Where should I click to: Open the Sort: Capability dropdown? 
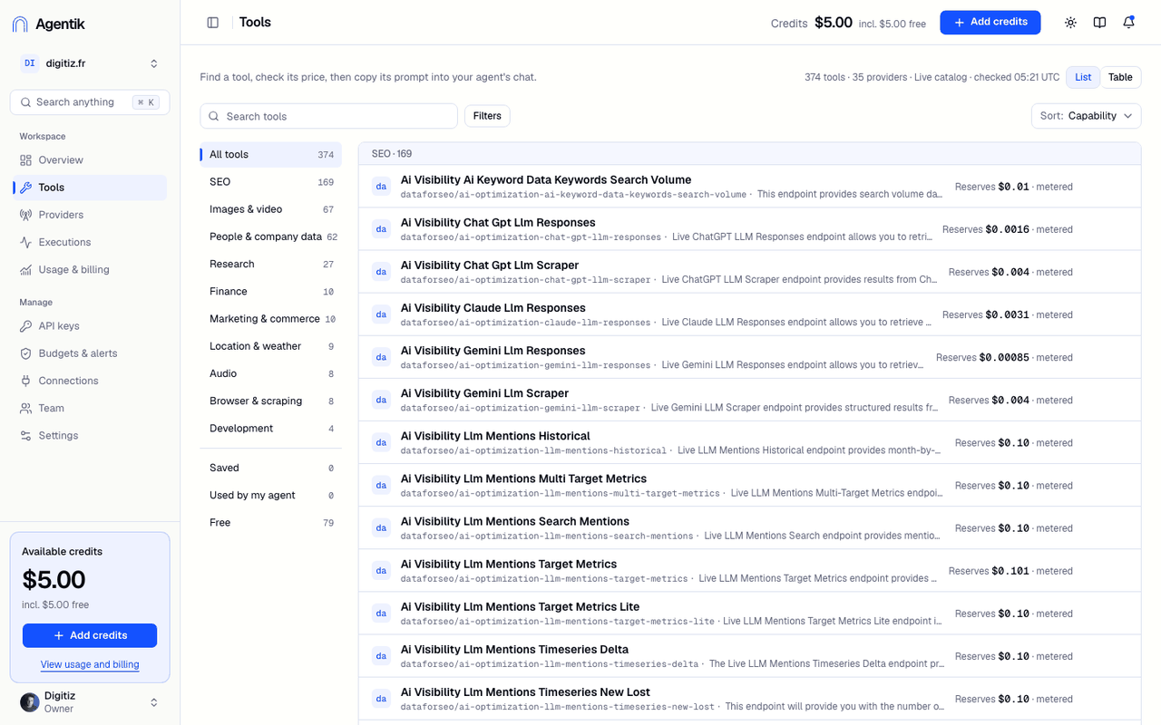click(x=1086, y=116)
